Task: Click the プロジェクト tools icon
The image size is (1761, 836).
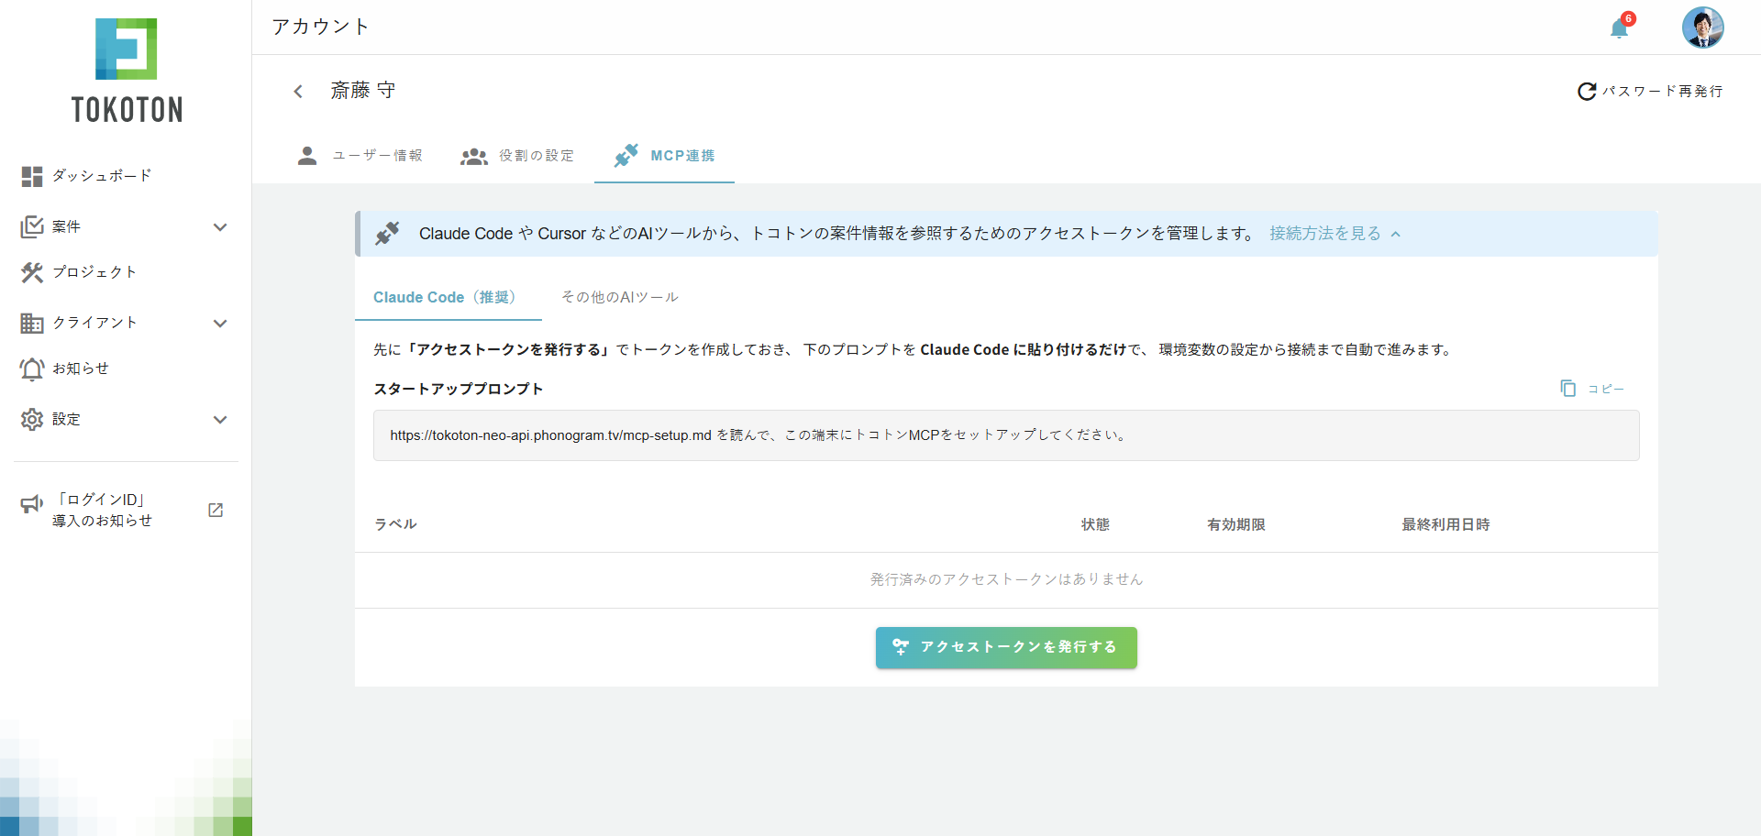Action: coord(32,272)
